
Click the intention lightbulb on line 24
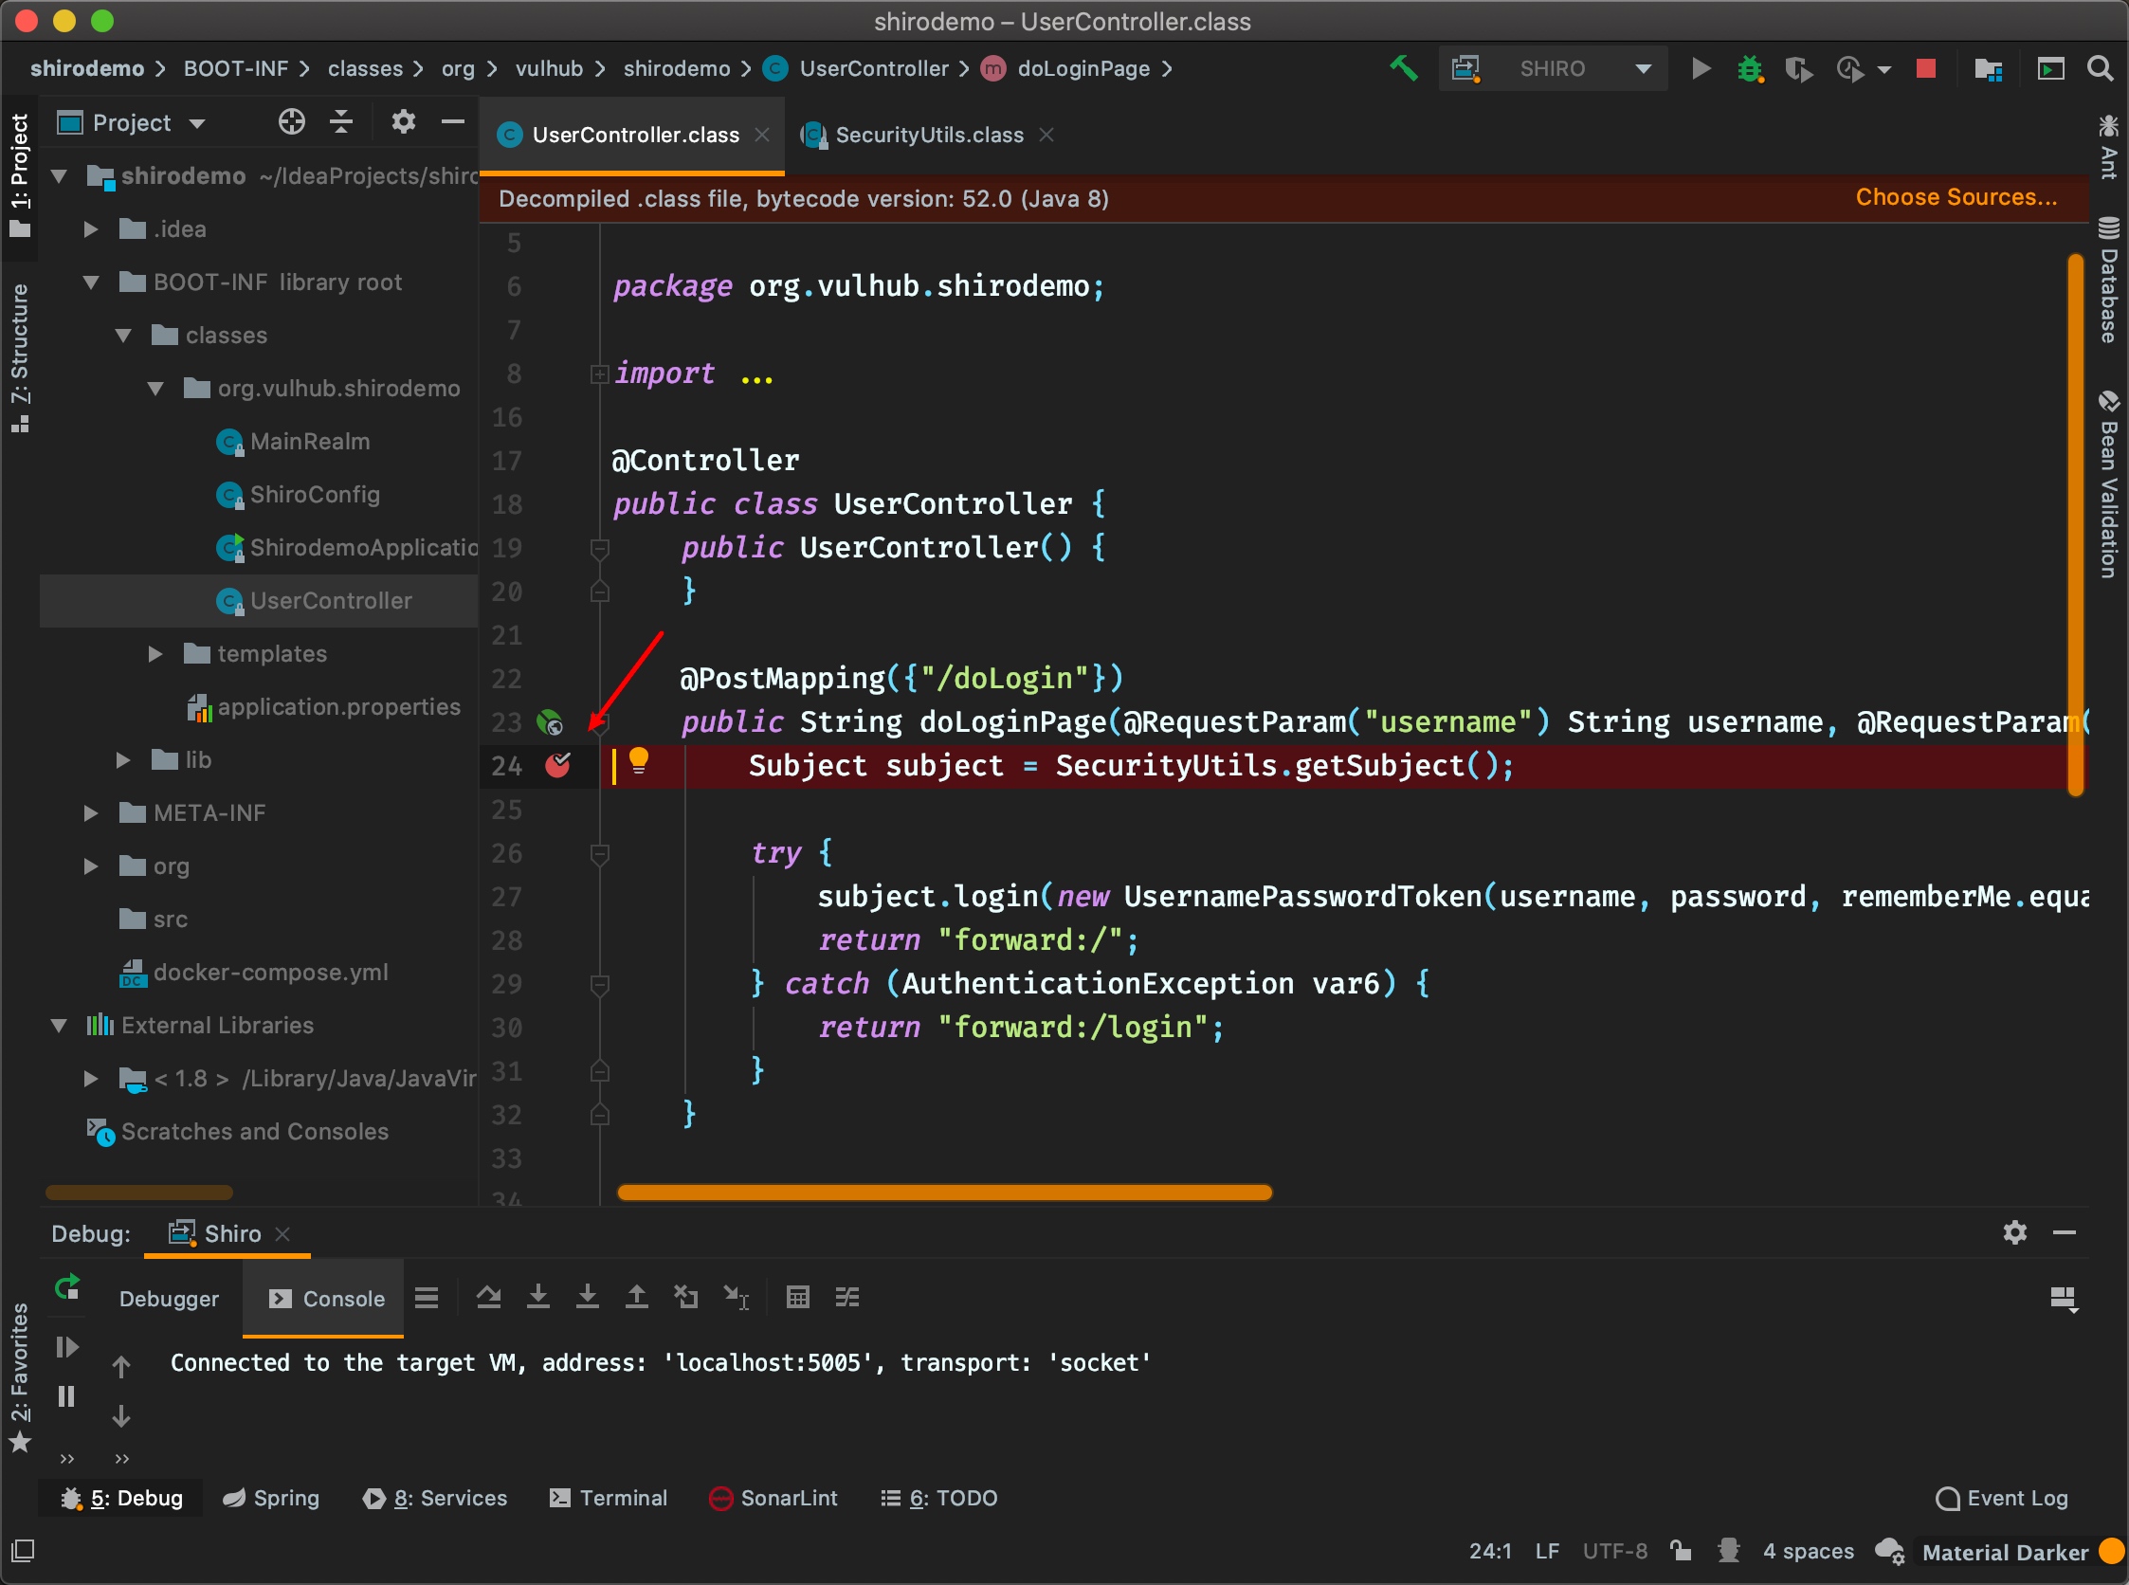click(638, 762)
